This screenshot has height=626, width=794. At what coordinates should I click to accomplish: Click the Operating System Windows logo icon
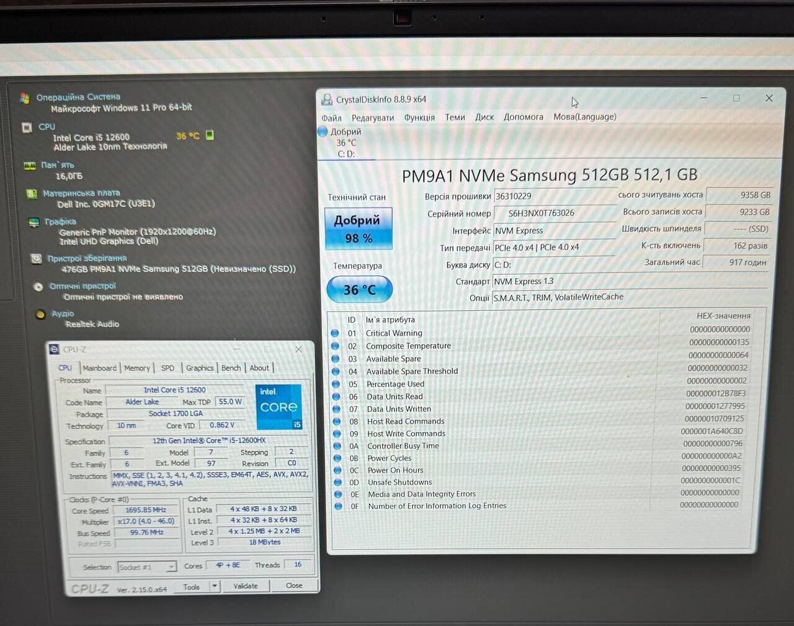[25, 98]
